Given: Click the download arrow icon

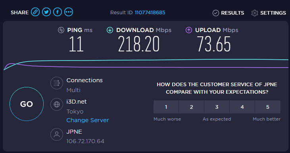Looking at the screenshot, I should (110, 30).
